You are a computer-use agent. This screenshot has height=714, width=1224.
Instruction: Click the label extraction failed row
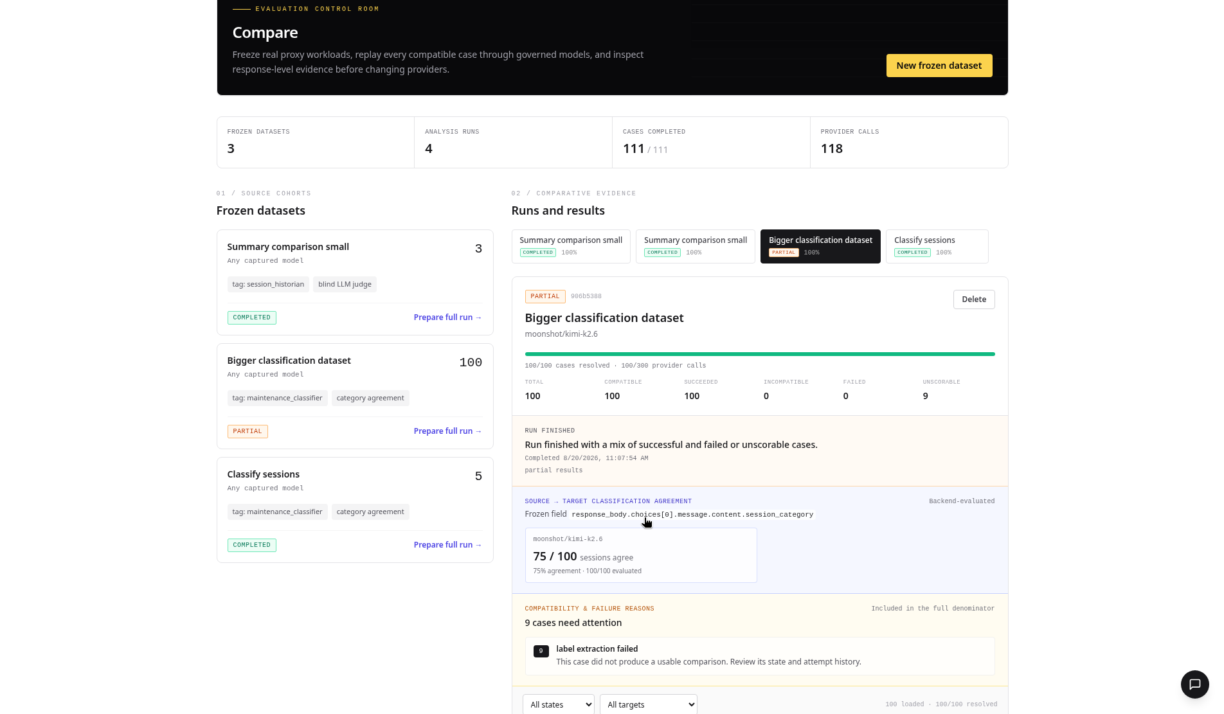pyautogui.click(x=760, y=656)
